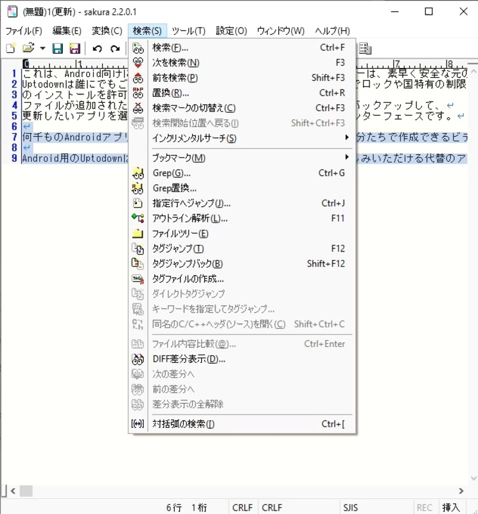Click the horizontal scrollbar right arrow
The image size is (478, 514).
pos(461,491)
